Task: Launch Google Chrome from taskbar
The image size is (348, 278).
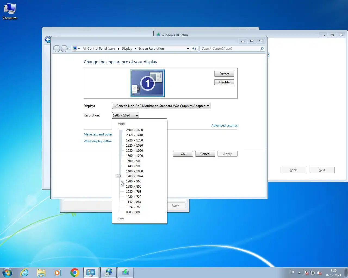Action: coord(74,273)
